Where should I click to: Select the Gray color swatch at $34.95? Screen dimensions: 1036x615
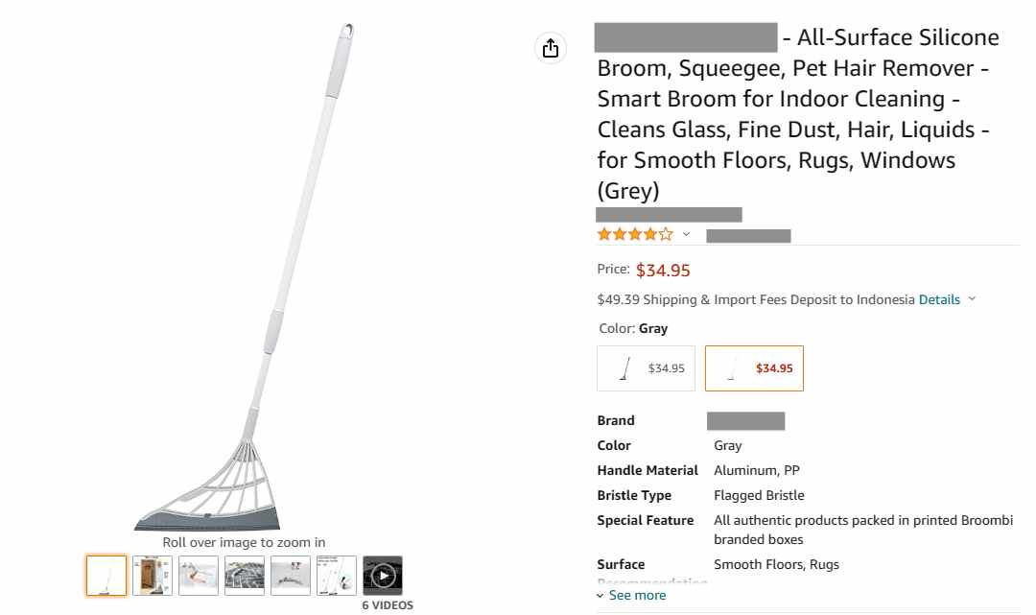click(x=754, y=368)
